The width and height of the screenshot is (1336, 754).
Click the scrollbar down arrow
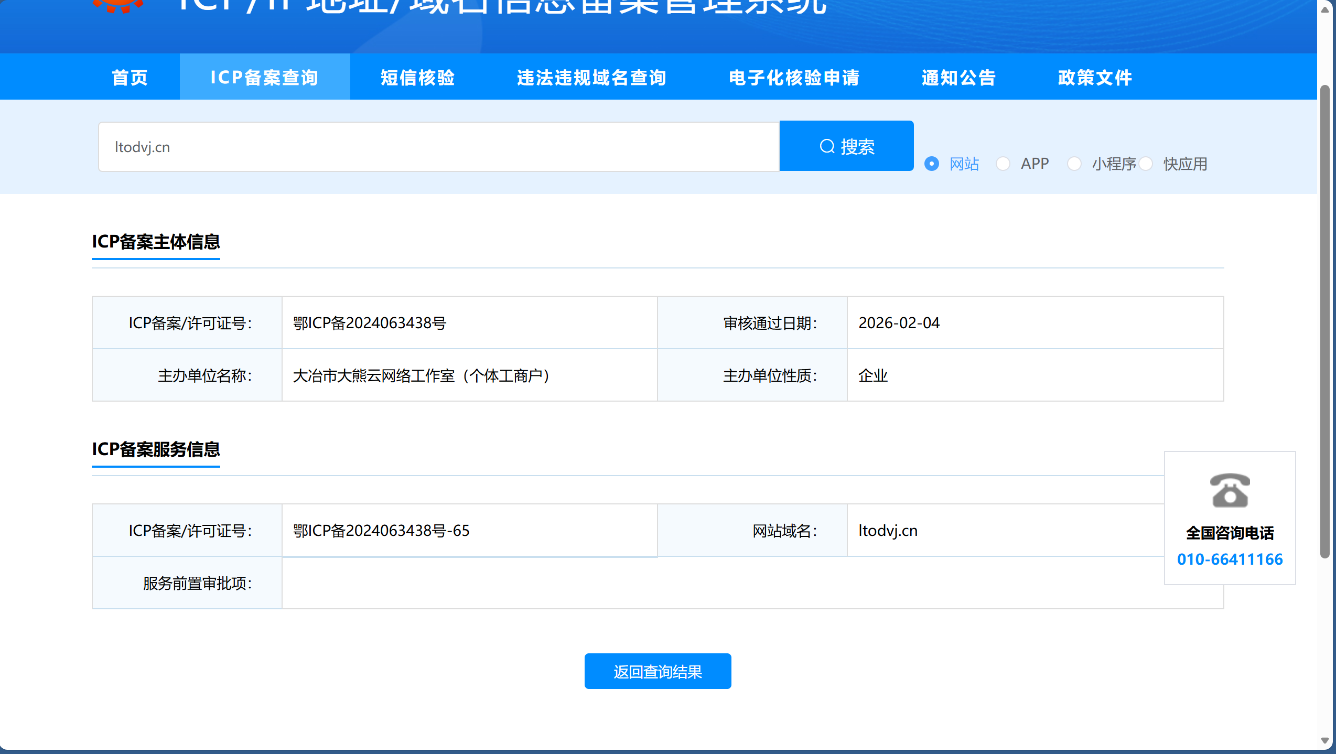click(x=1325, y=741)
